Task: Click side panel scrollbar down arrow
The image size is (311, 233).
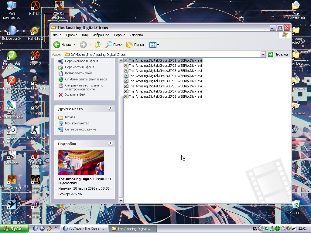Action: coord(121,200)
